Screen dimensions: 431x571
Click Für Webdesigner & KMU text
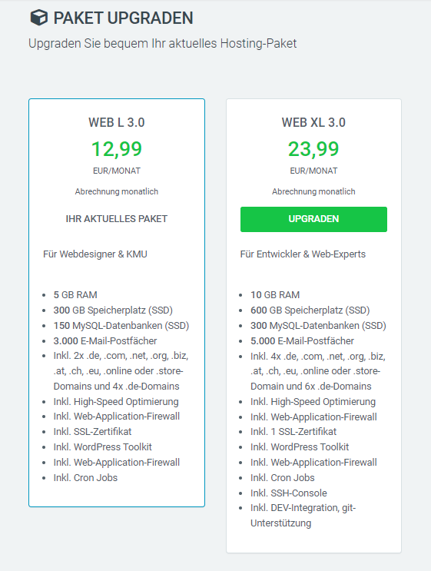(95, 254)
